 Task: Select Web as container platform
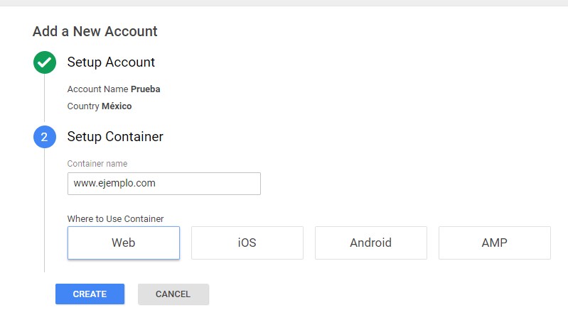[124, 243]
